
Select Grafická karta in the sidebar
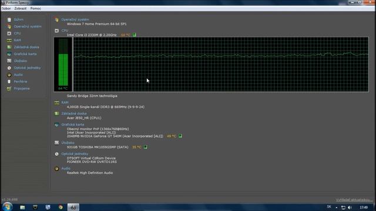point(25,54)
